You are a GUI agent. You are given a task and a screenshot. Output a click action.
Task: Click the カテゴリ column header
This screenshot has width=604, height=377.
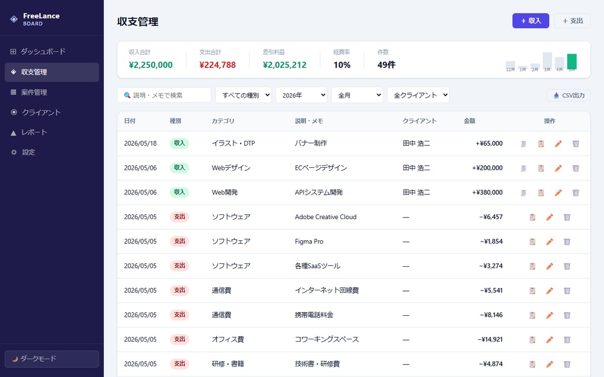pyautogui.click(x=223, y=121)
